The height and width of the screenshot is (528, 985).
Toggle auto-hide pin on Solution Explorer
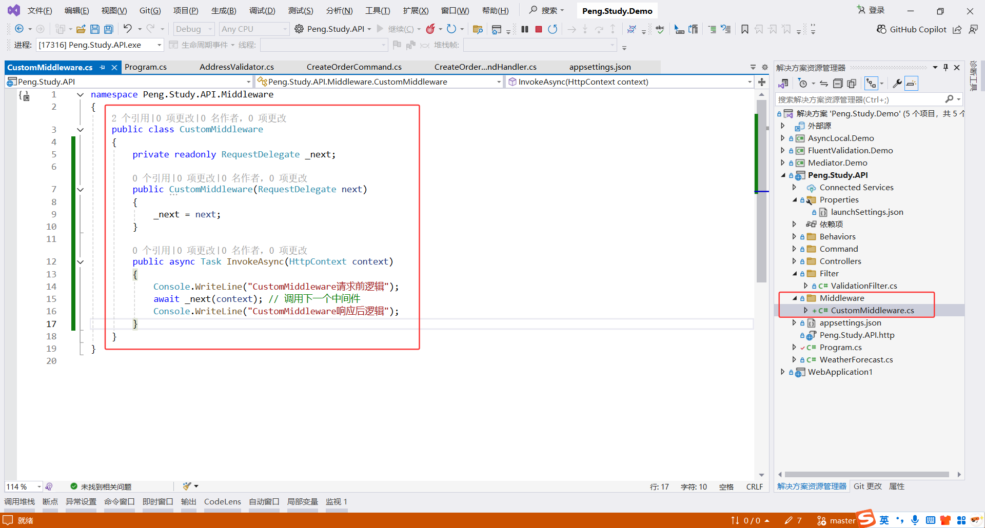click(x=945, y=68)
